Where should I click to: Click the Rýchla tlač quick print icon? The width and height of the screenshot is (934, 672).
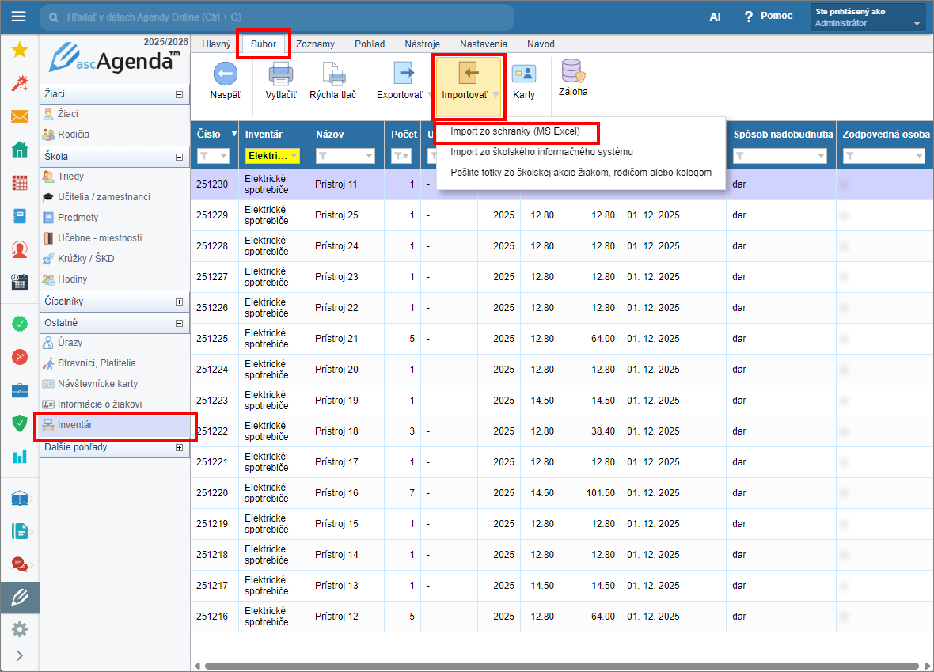[x=332, y=74]
